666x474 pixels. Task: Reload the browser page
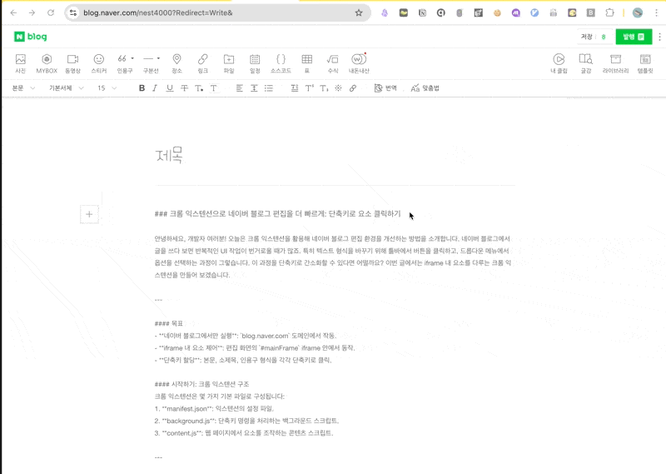pyautogui.click(x=51, y=12)
